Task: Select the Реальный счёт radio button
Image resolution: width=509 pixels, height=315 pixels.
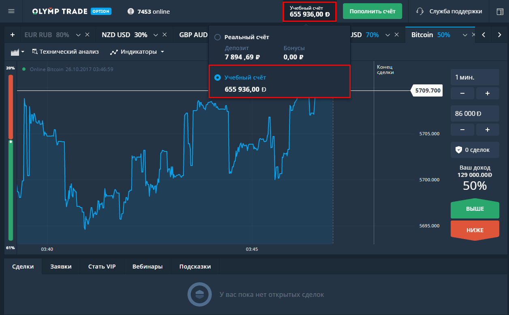Action: pyautogui.click(x=217, y=37)
